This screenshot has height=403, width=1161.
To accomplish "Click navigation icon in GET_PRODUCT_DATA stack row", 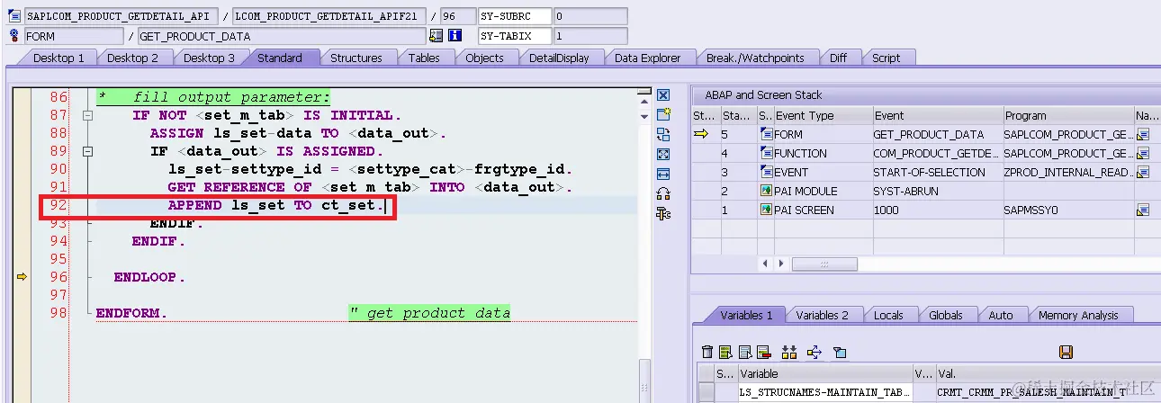I will coord(1143,134).
